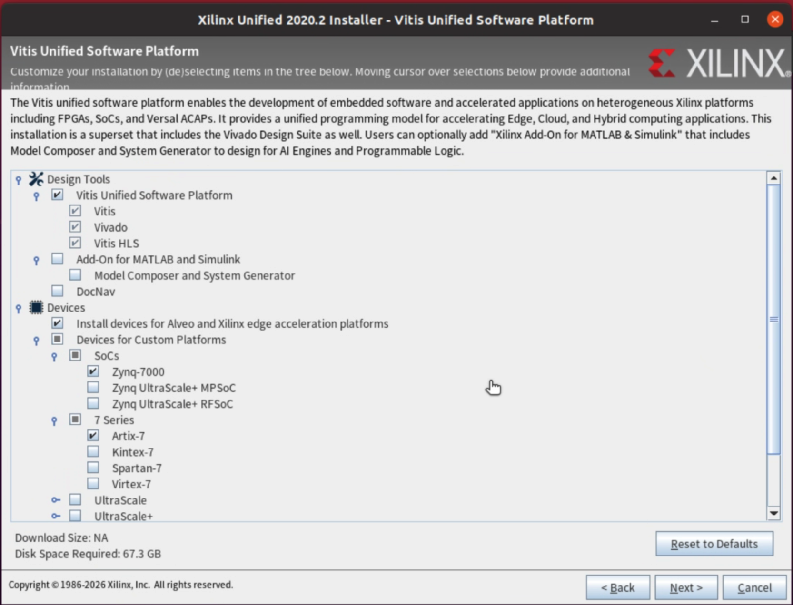
Task: Close the installer with red X
Action: click(774, 20)
